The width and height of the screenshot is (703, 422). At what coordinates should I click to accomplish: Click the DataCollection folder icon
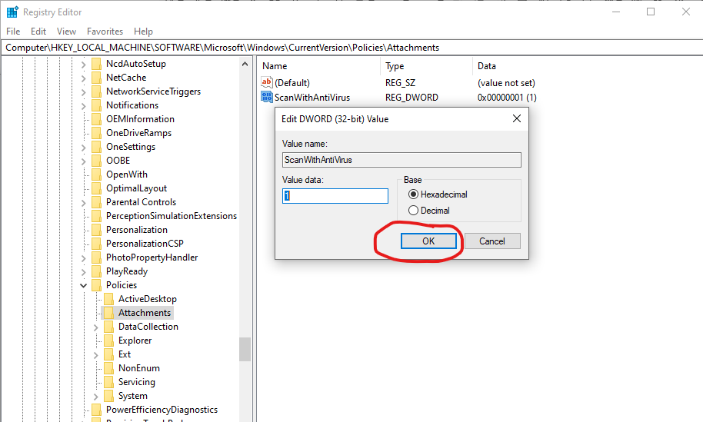point(108,327)
